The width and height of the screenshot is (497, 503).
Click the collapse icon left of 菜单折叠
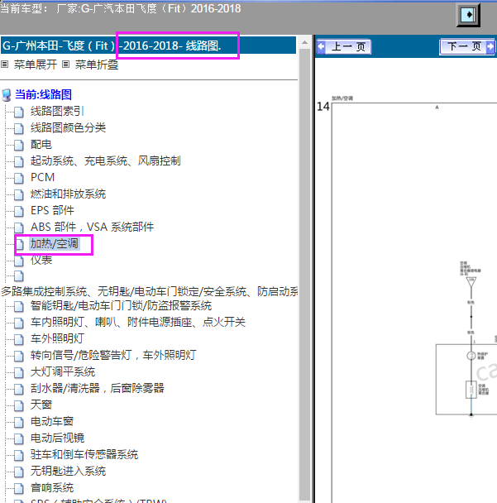[65, 65]
